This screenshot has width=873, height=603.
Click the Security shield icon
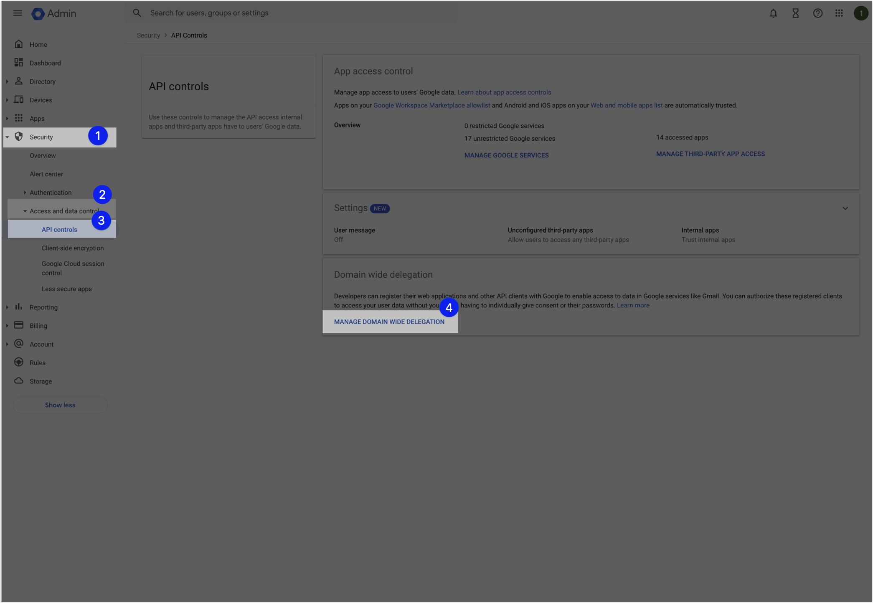19,137
